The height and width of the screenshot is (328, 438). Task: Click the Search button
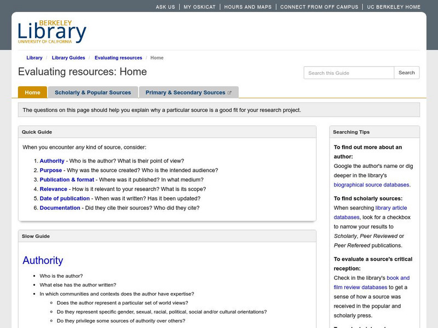(x=407, y=72)
